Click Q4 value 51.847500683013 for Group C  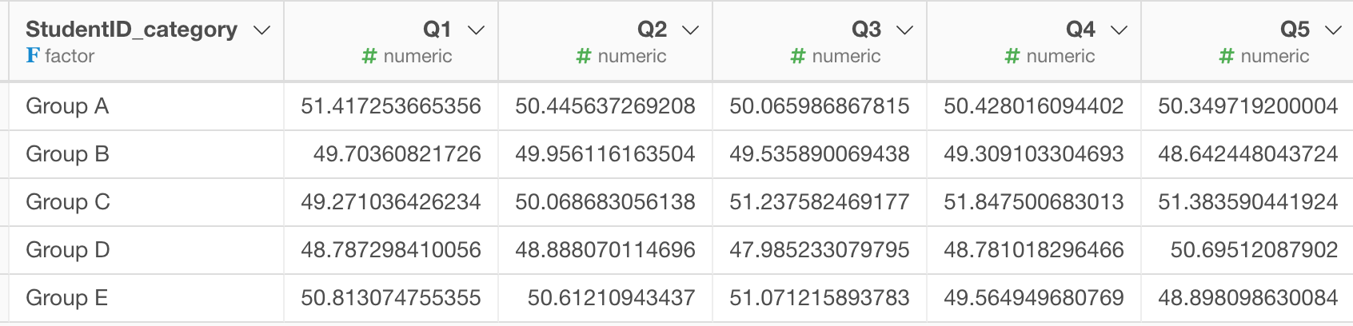point(1034,201)
